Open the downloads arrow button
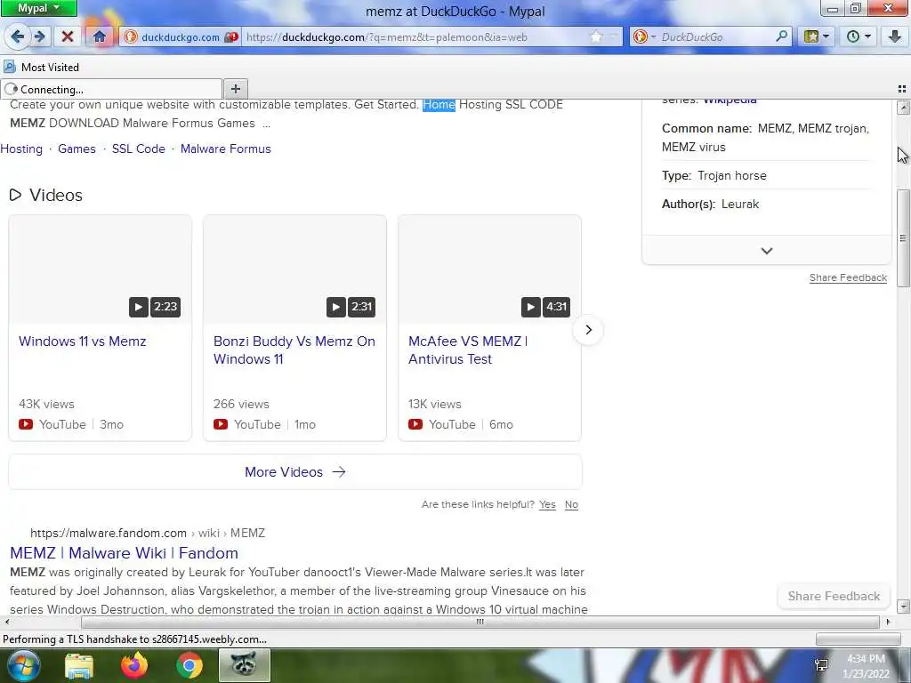Viewport: 911px width, 683px height. 894,36
